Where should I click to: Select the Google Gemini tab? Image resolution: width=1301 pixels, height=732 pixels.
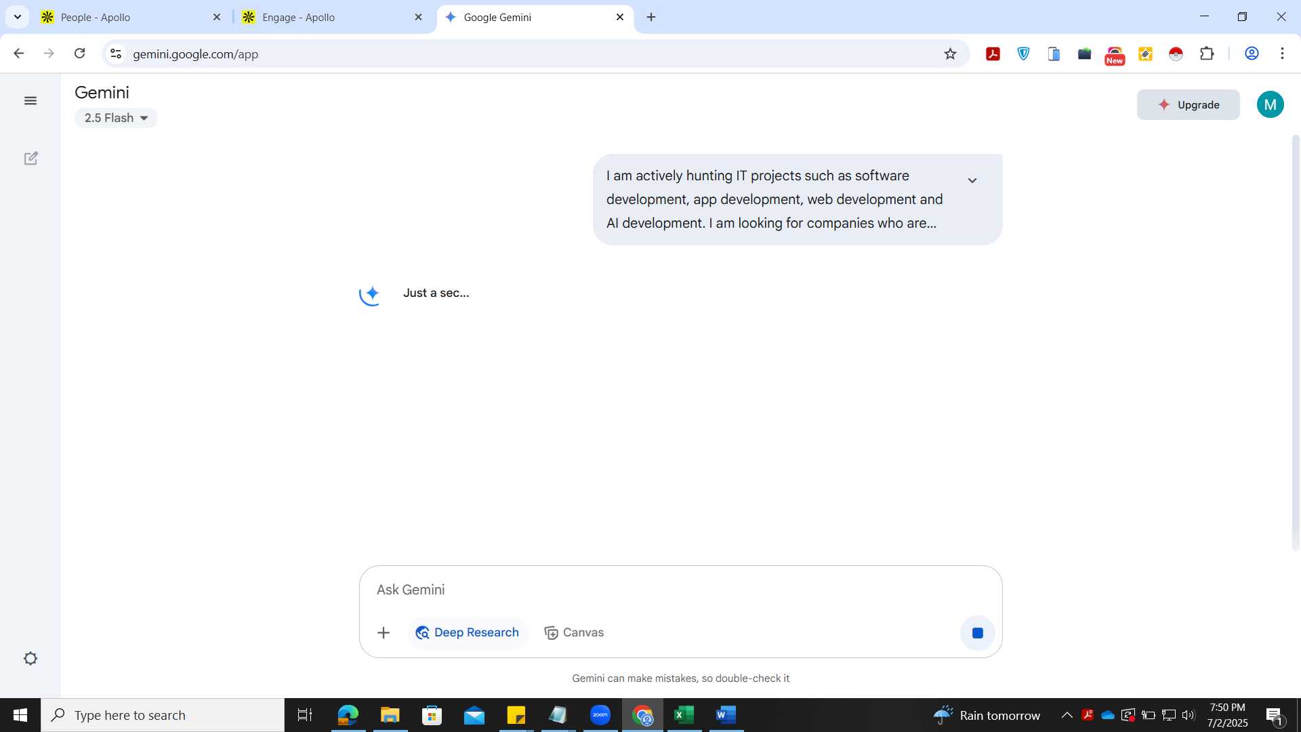point(529,17)
